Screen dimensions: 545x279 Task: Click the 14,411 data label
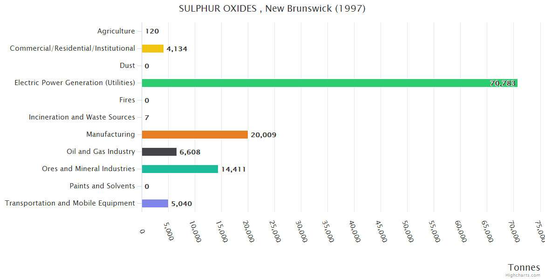233,169
